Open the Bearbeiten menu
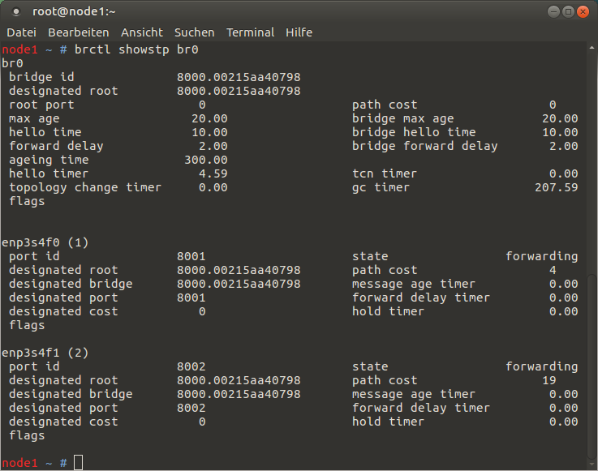 (x=79, y=32)
